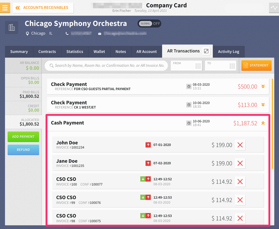Click green arrival arrow on invoice #98 row
Viewport: 279px width, 229px height.
[x=143, y=216]
